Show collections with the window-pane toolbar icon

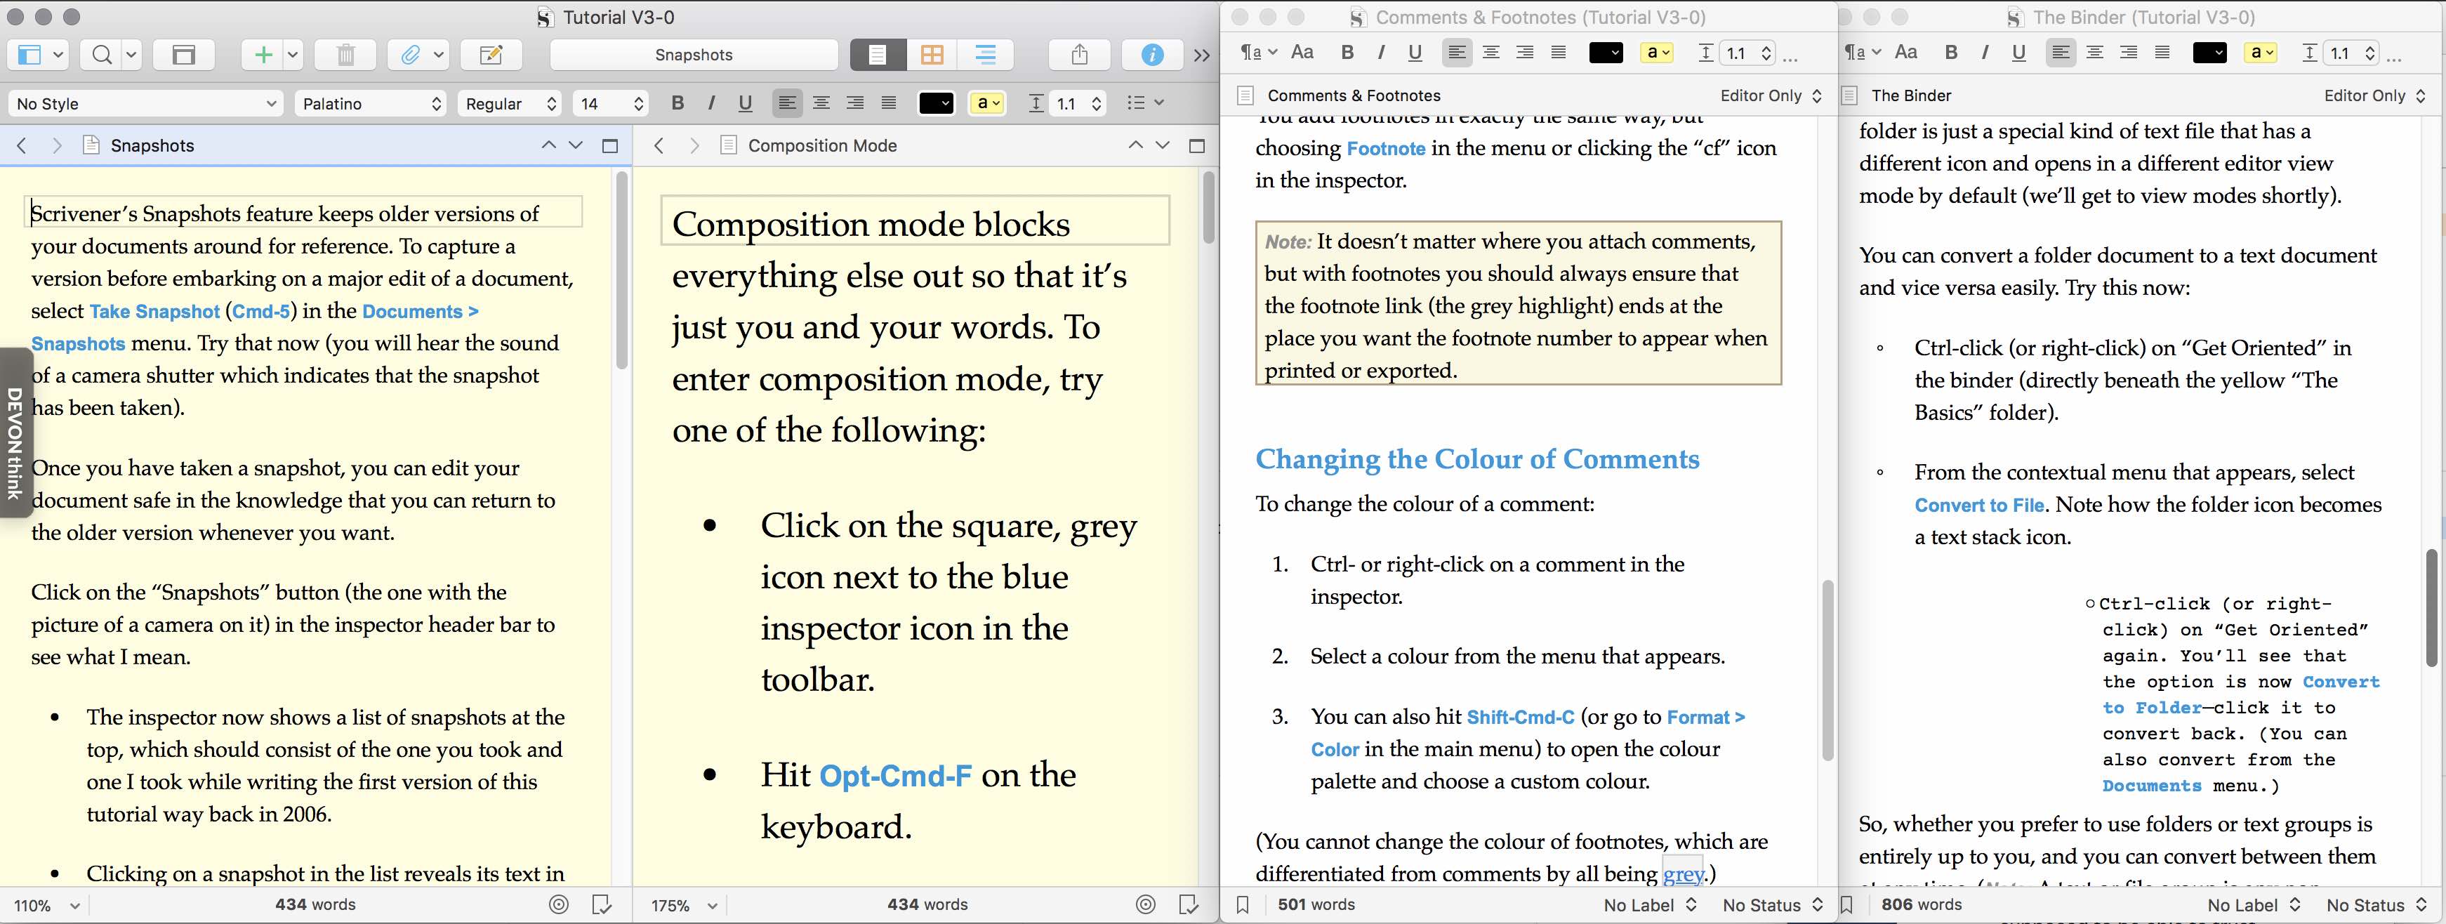[183, 55]
